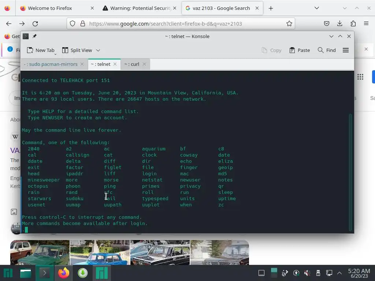The height and width of the screenshot is (281, 375).
Task: Click Paste in Konsole toolbar
Action: pyautogui.click(x=300, y=50)
